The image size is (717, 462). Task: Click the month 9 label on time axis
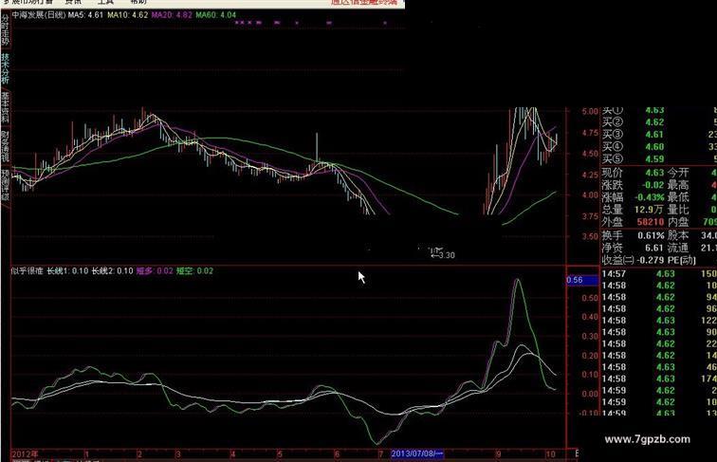coord(499,454)
